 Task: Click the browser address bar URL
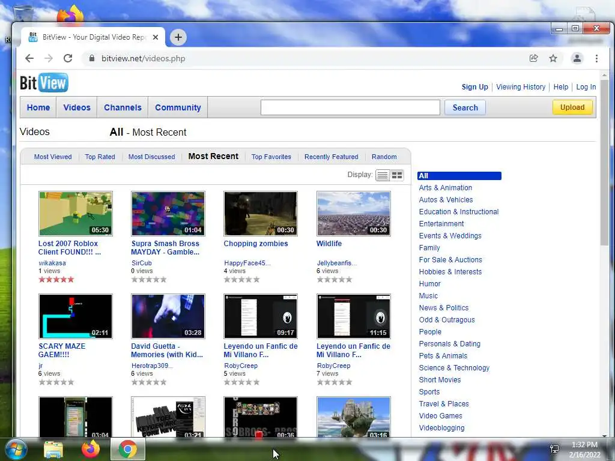pyautogui.click(x=143, y=58)
